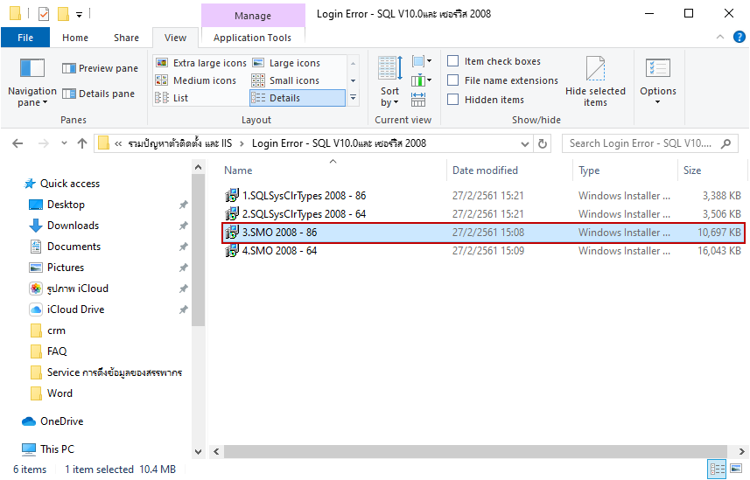Refresh the current folder
Image resolution: width=750 pixels, height=480 pixels.
543,143
